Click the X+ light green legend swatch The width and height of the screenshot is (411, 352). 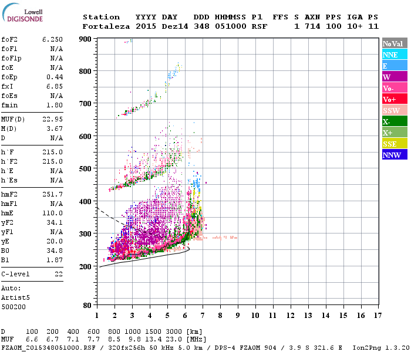(395, 133)
